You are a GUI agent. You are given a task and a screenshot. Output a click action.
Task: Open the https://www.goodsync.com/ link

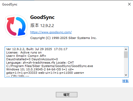point(51,32)
